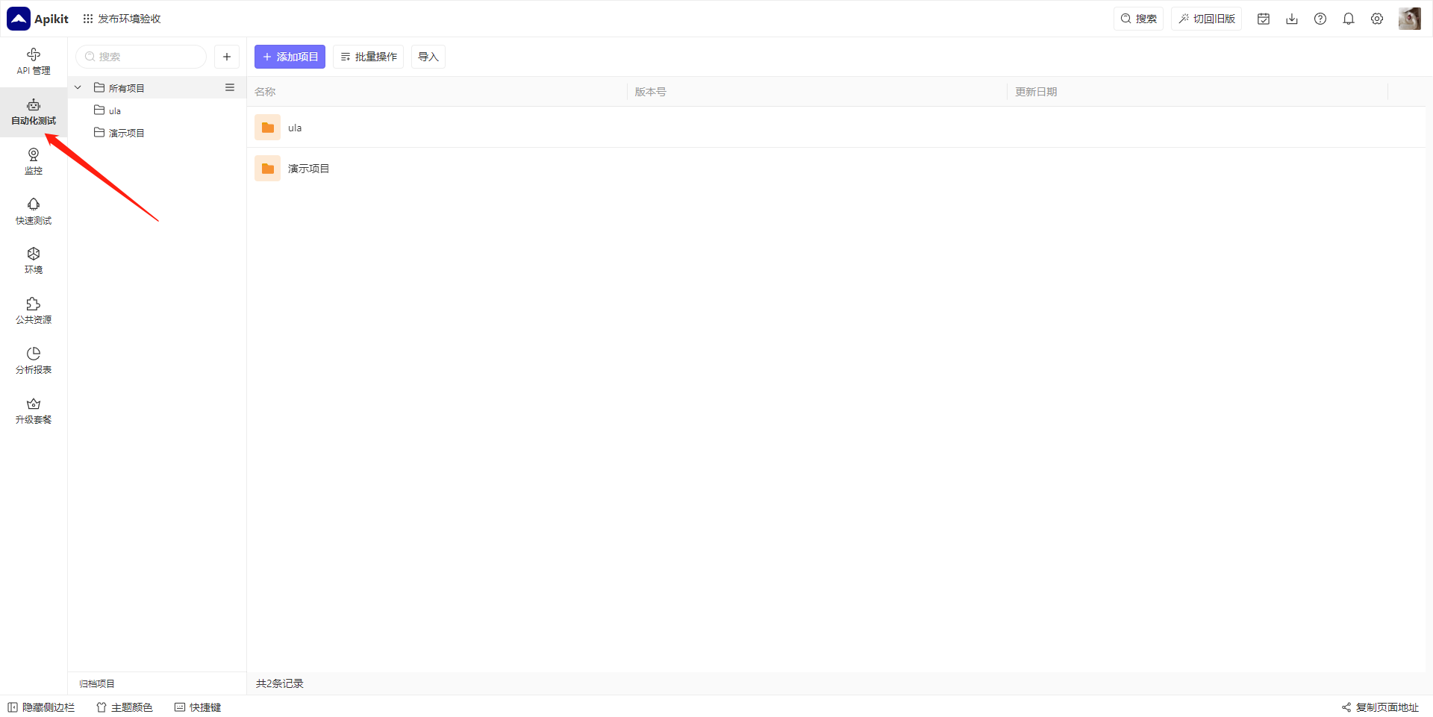Open the settings gear icon
Viewport: 1433px width, 717px height.
pyautogui.click(x=1377, y=19)
